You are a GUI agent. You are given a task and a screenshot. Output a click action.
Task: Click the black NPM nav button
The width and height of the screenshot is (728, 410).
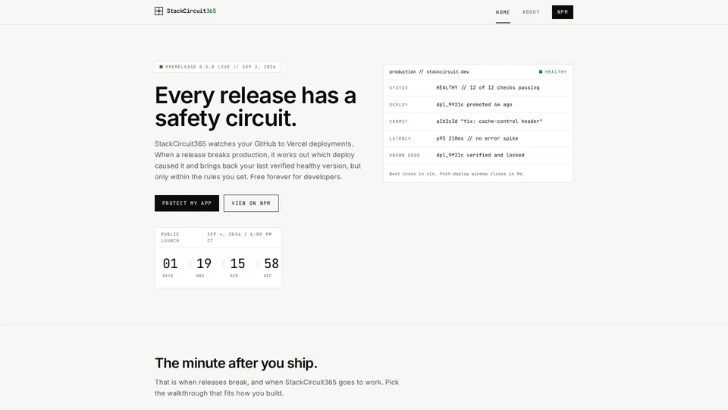[x=562, y=12]
